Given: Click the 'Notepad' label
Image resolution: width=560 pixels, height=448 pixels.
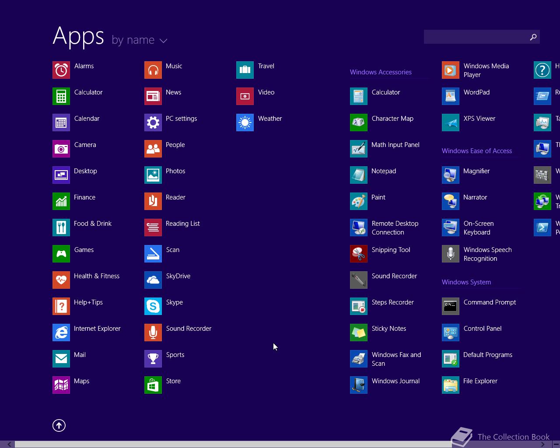Looking at the screenshot, I should [384, 171].
